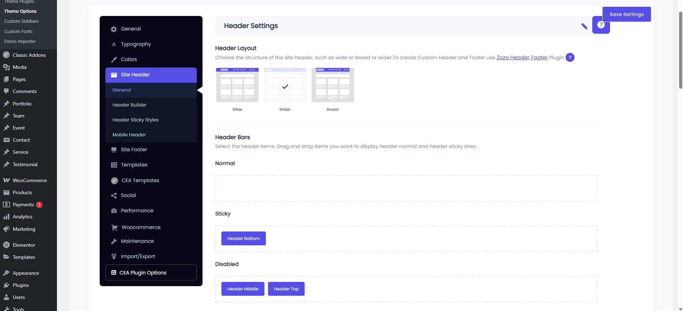The width and height of the screenshot is (683, 311).
Task: Expand the Site Footer section
Action: point(134,150)
